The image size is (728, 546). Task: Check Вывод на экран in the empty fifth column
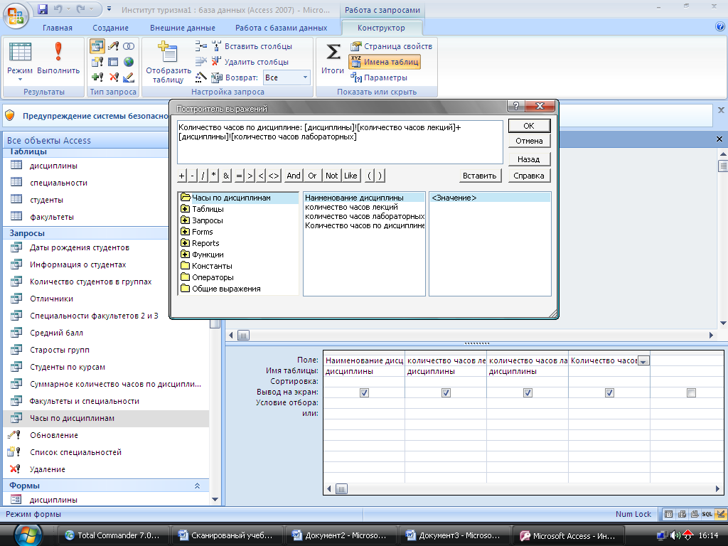point(691,392)
